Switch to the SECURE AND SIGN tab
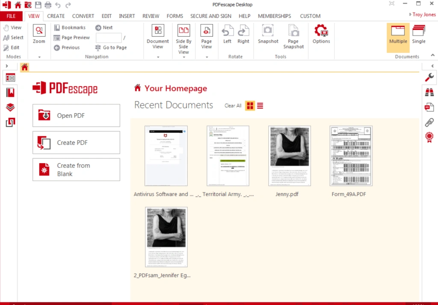438x305 pixels. coord(210,16)
